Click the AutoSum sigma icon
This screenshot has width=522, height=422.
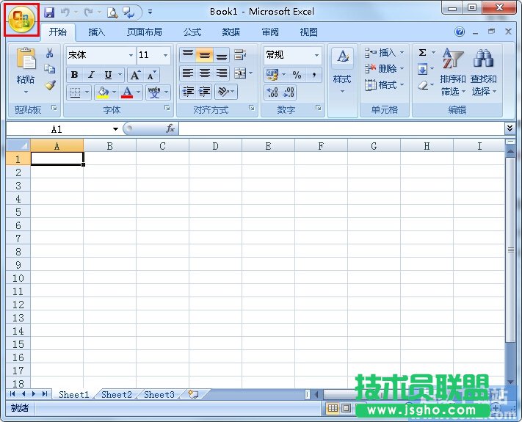coord(423,53)
